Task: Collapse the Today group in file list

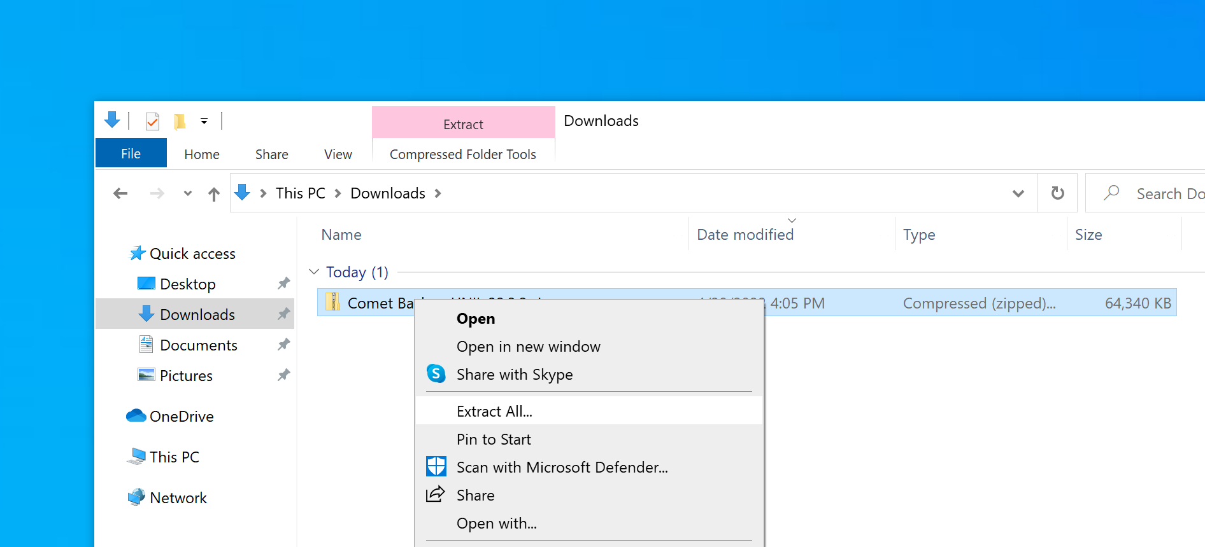Action: pyautogui.click(x=314, y=272)
